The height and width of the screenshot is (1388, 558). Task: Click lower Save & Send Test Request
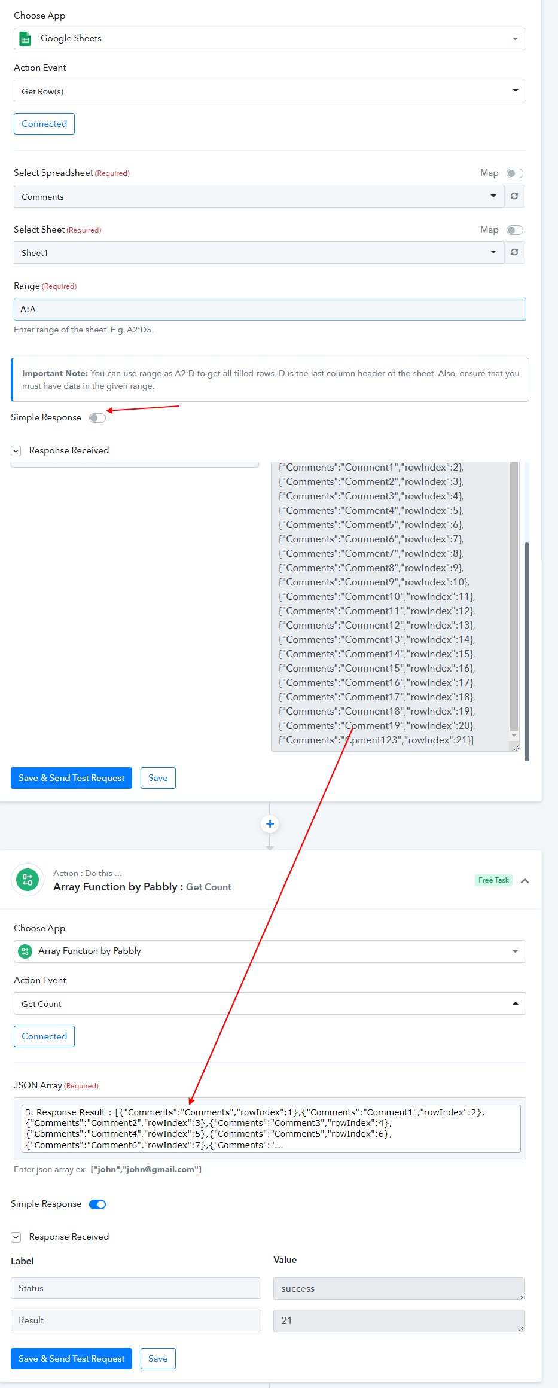71,1359
